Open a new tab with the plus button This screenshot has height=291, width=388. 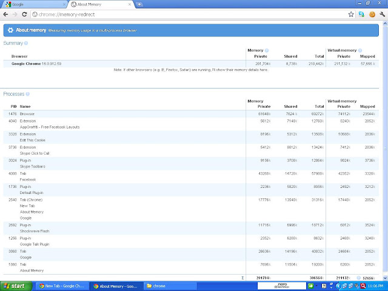[x=139, y=4]
